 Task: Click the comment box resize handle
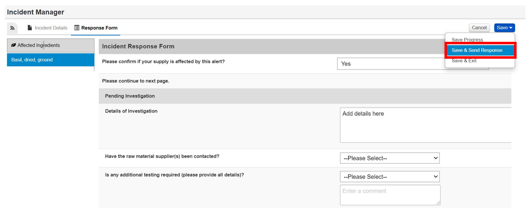point(438,203)
